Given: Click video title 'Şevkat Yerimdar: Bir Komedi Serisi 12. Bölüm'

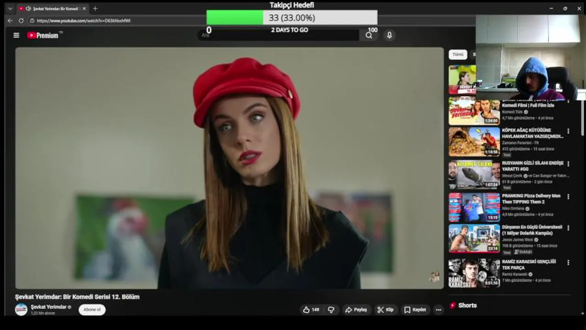Looking at the screenshot, I should point(77,297).
